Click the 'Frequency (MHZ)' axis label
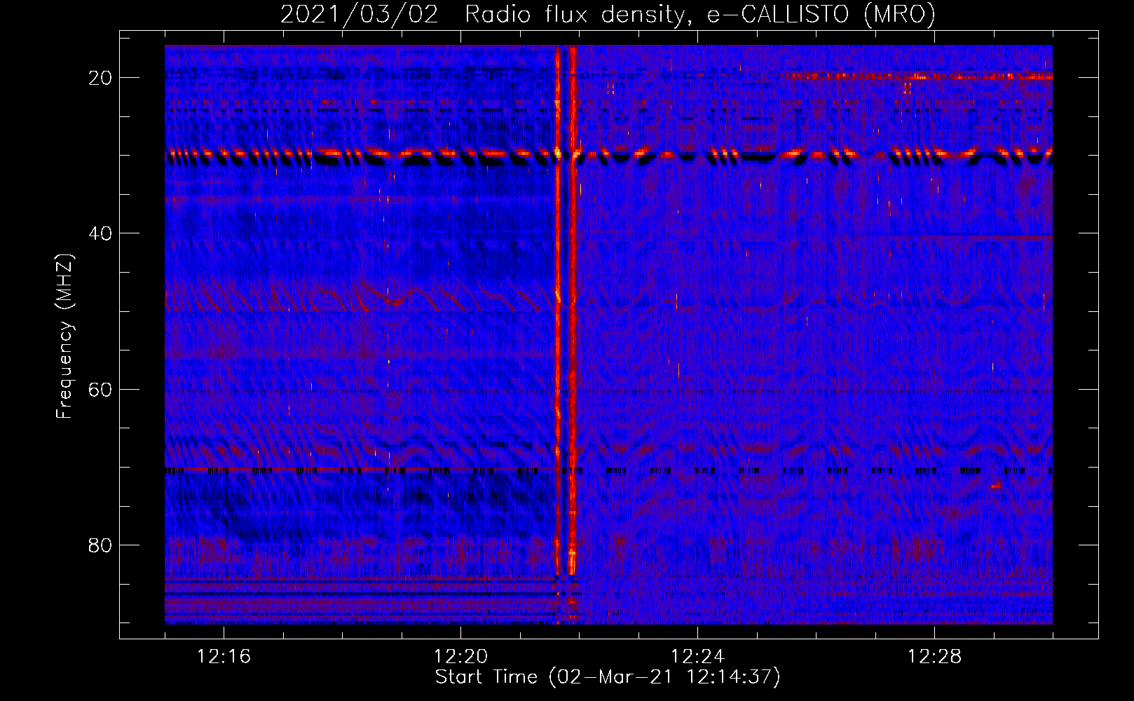The height and width of the screenshot is (701, 1134). click(64, 336)
